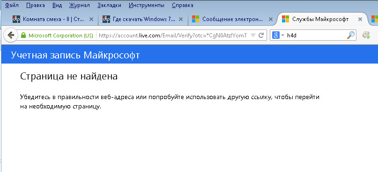The width and height of the screenshot is (378, 172).
Task: Select the Службы Майкрософт tab
Action: (x=320, y=19)
